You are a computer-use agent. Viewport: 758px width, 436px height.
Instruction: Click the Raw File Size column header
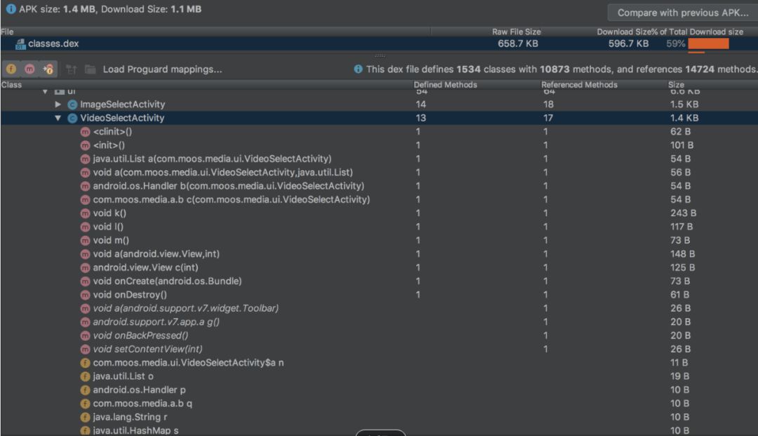click(x=517, y=32)
